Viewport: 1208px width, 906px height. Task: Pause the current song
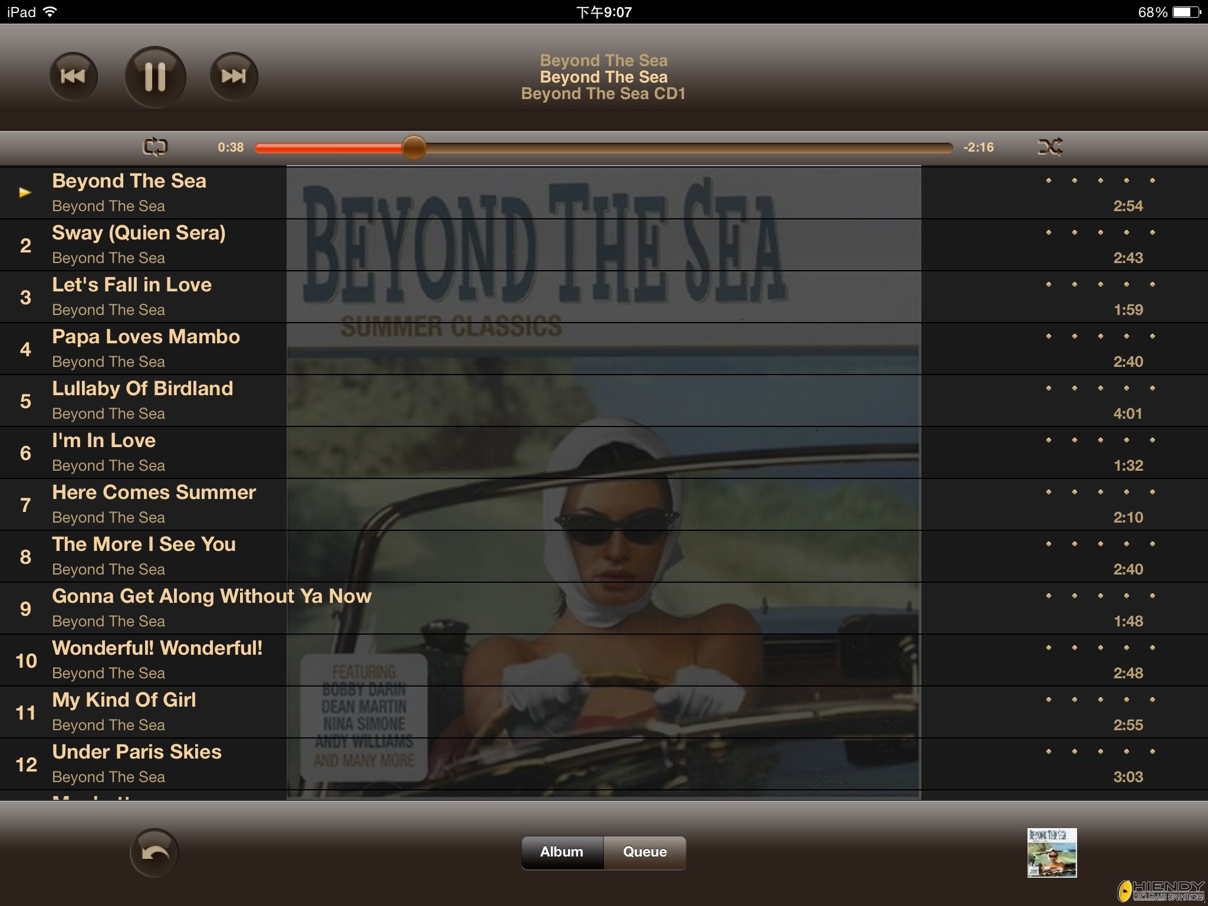point(155,77)
